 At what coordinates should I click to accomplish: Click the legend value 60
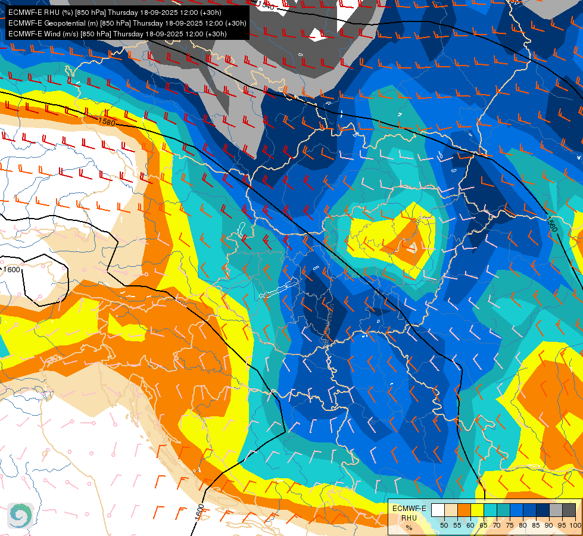pos(470,525)
